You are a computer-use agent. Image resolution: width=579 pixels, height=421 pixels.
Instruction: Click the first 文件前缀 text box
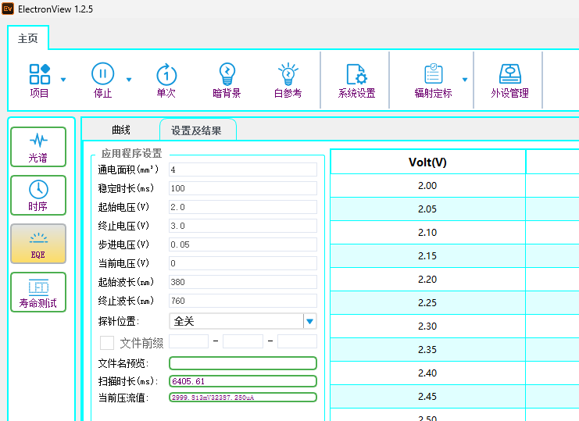[x=188, y=341]
